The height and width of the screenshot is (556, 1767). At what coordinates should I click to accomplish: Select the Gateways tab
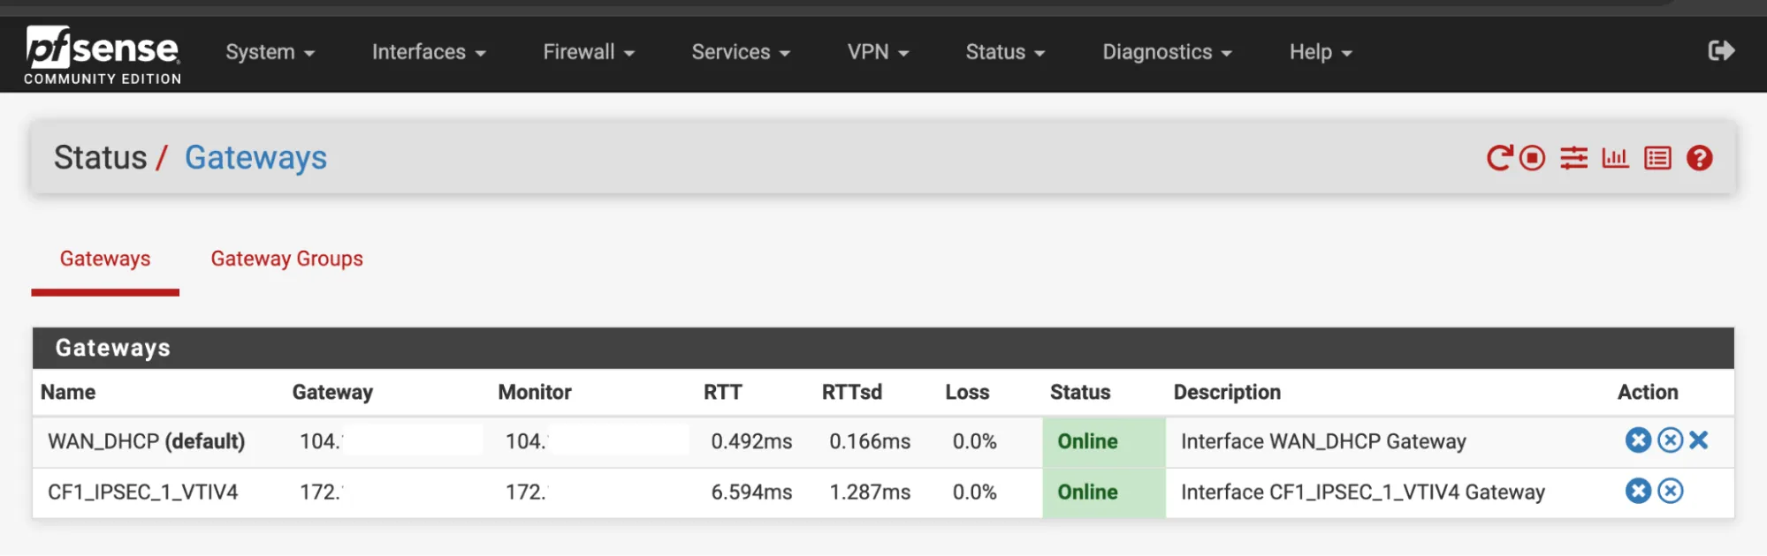pyautogui.click(x=104, y=259)
